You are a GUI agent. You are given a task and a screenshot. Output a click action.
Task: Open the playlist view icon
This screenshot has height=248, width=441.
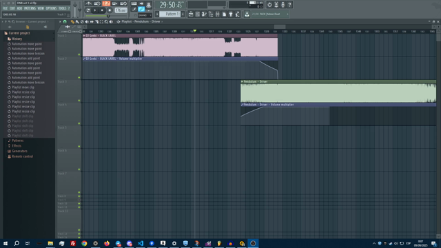coord(191,14)
